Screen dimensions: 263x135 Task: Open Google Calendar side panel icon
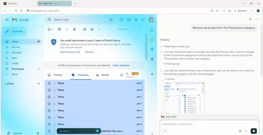(x=152, y=30)
